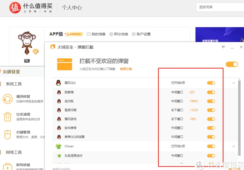Click the Huorong shield icon in title bar
This screenshot has width=244, height=170.
click(53, 47)
